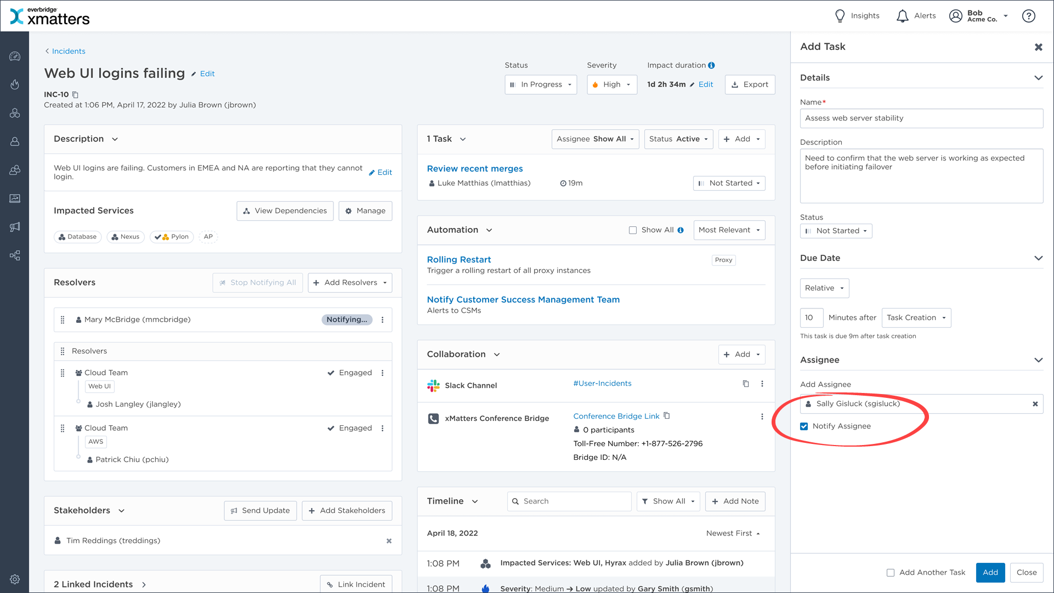
Task: Click in the task Name field
Action: pos(922,118)
